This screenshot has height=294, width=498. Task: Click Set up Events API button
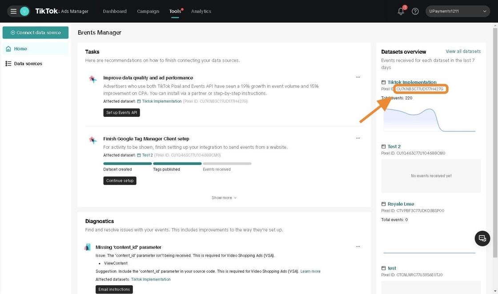pyautogui.click(x=122, y=113)
